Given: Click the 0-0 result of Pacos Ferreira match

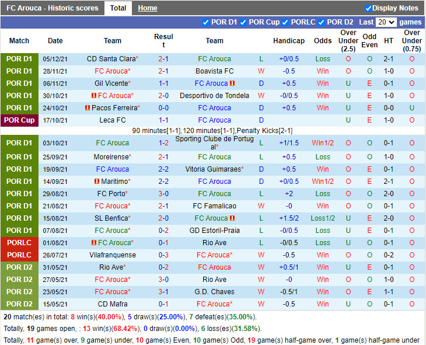Looking at the screenshot, I should (163, 107).
